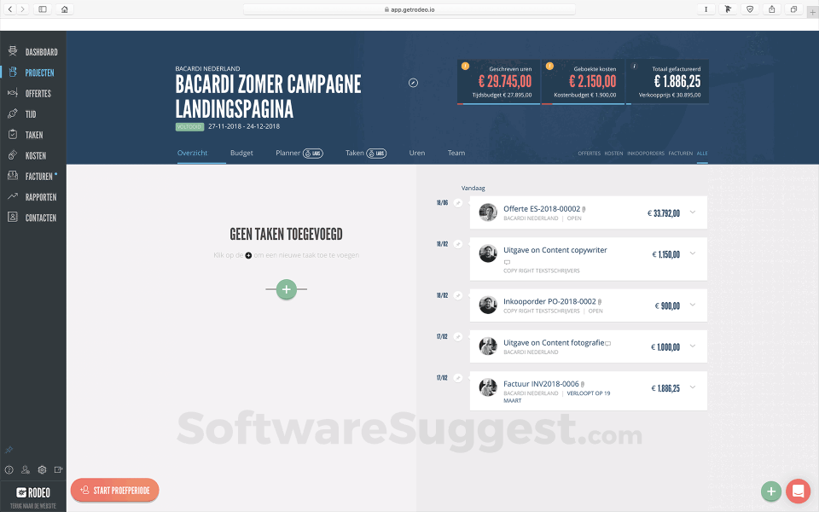The height and width of the screenshot is (512, 819).
Task: Expand the Offerte ES-2018-00002 card
Action: 693,212
